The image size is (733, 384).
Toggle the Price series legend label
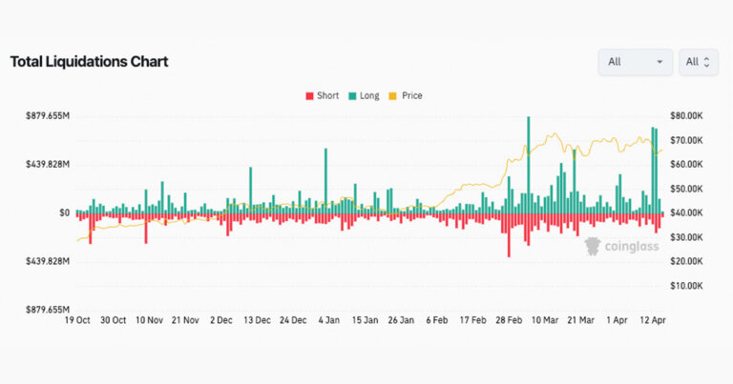[411, 96]
